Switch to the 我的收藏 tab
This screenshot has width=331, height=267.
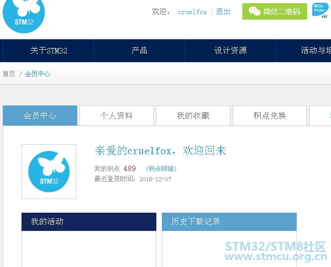pos(193,115)
